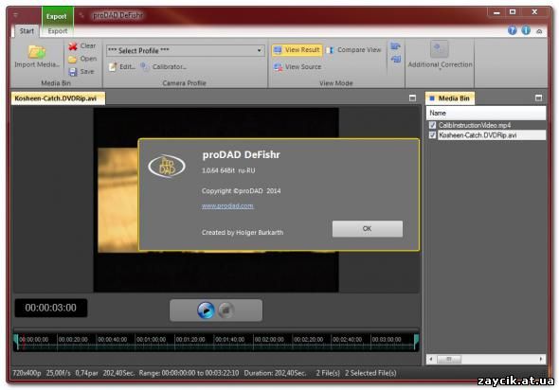
Task: Click the Import Media folder icon
Action: pos(37,52)
